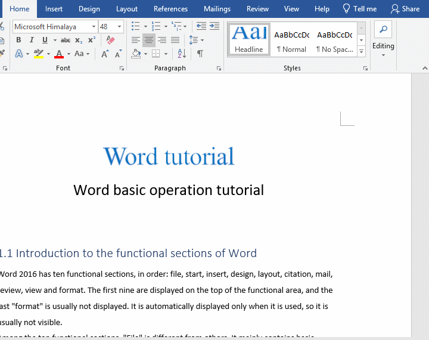
Task: Show or hide paragraph marks
Action: 200,54
